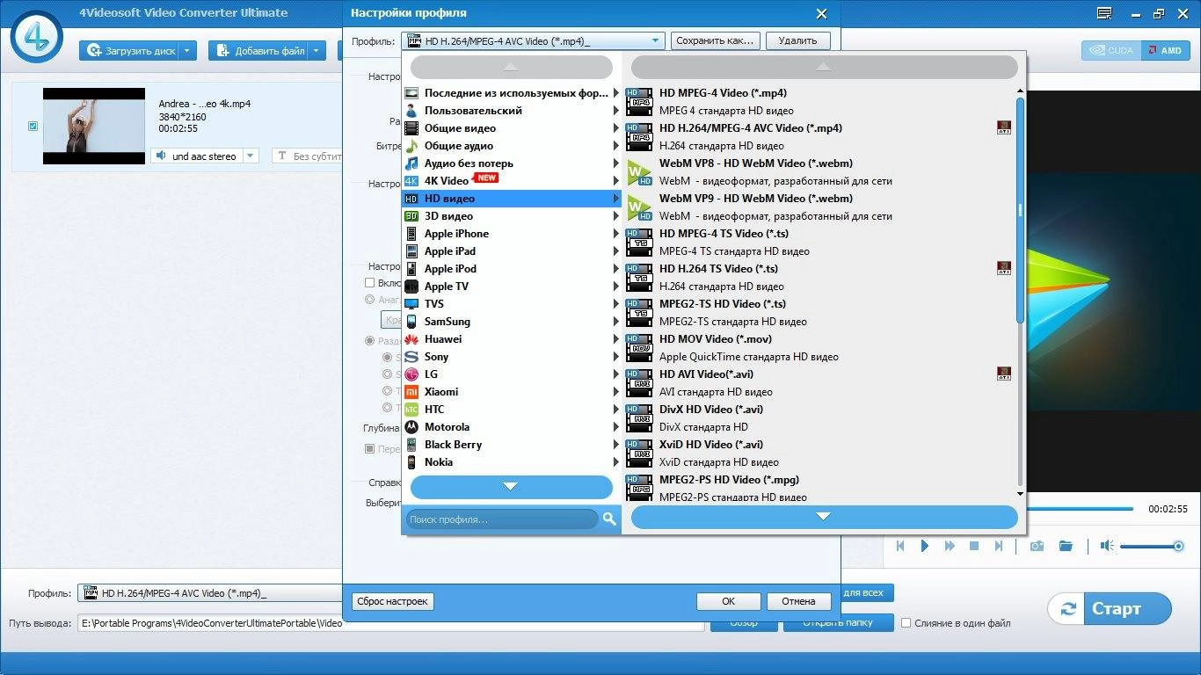Screen dimensions: 1201x675
Task: Open bottom Профиль combo box in main window
Action: [211, 593]
